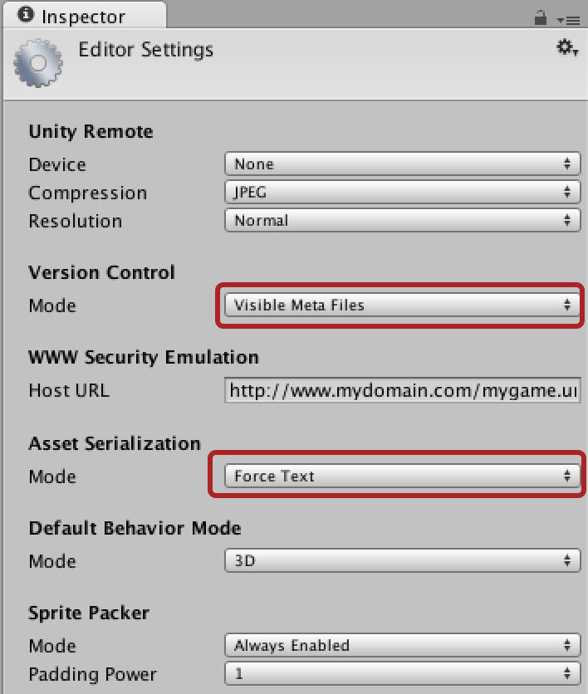Open Default Behavior Mode 3D dropdown

point(403,561)
